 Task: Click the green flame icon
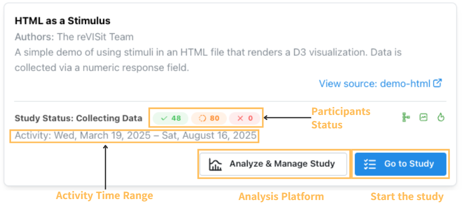(x=441, y=117)
